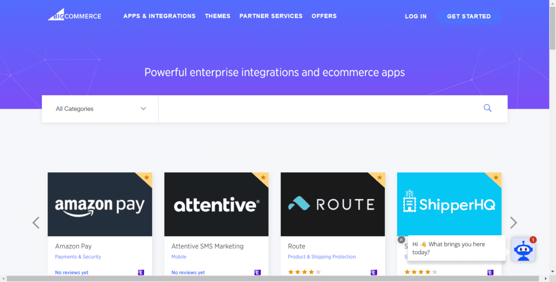The width and height of the screenshot is (556, 282).
Task: Open the Offers navigation link
Action: (324, 16)
